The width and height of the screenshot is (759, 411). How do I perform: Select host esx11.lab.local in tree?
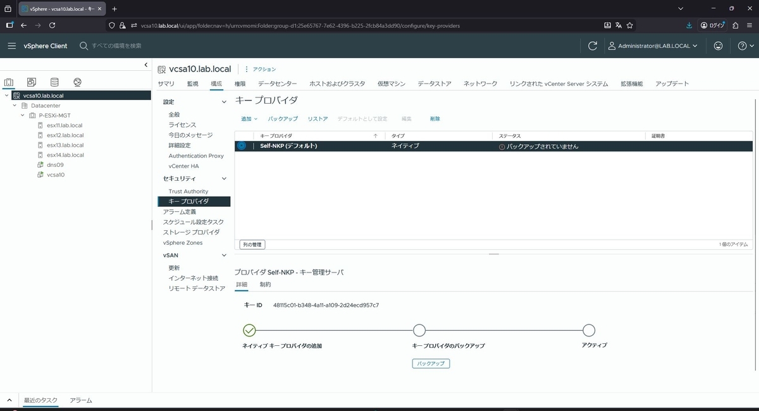pyautogui.click(x=65, y=125)
